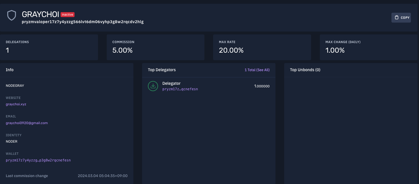Click the COMMISSION 5.00% value
This screenshot has height=184, width=419.
tap(122, 50)
